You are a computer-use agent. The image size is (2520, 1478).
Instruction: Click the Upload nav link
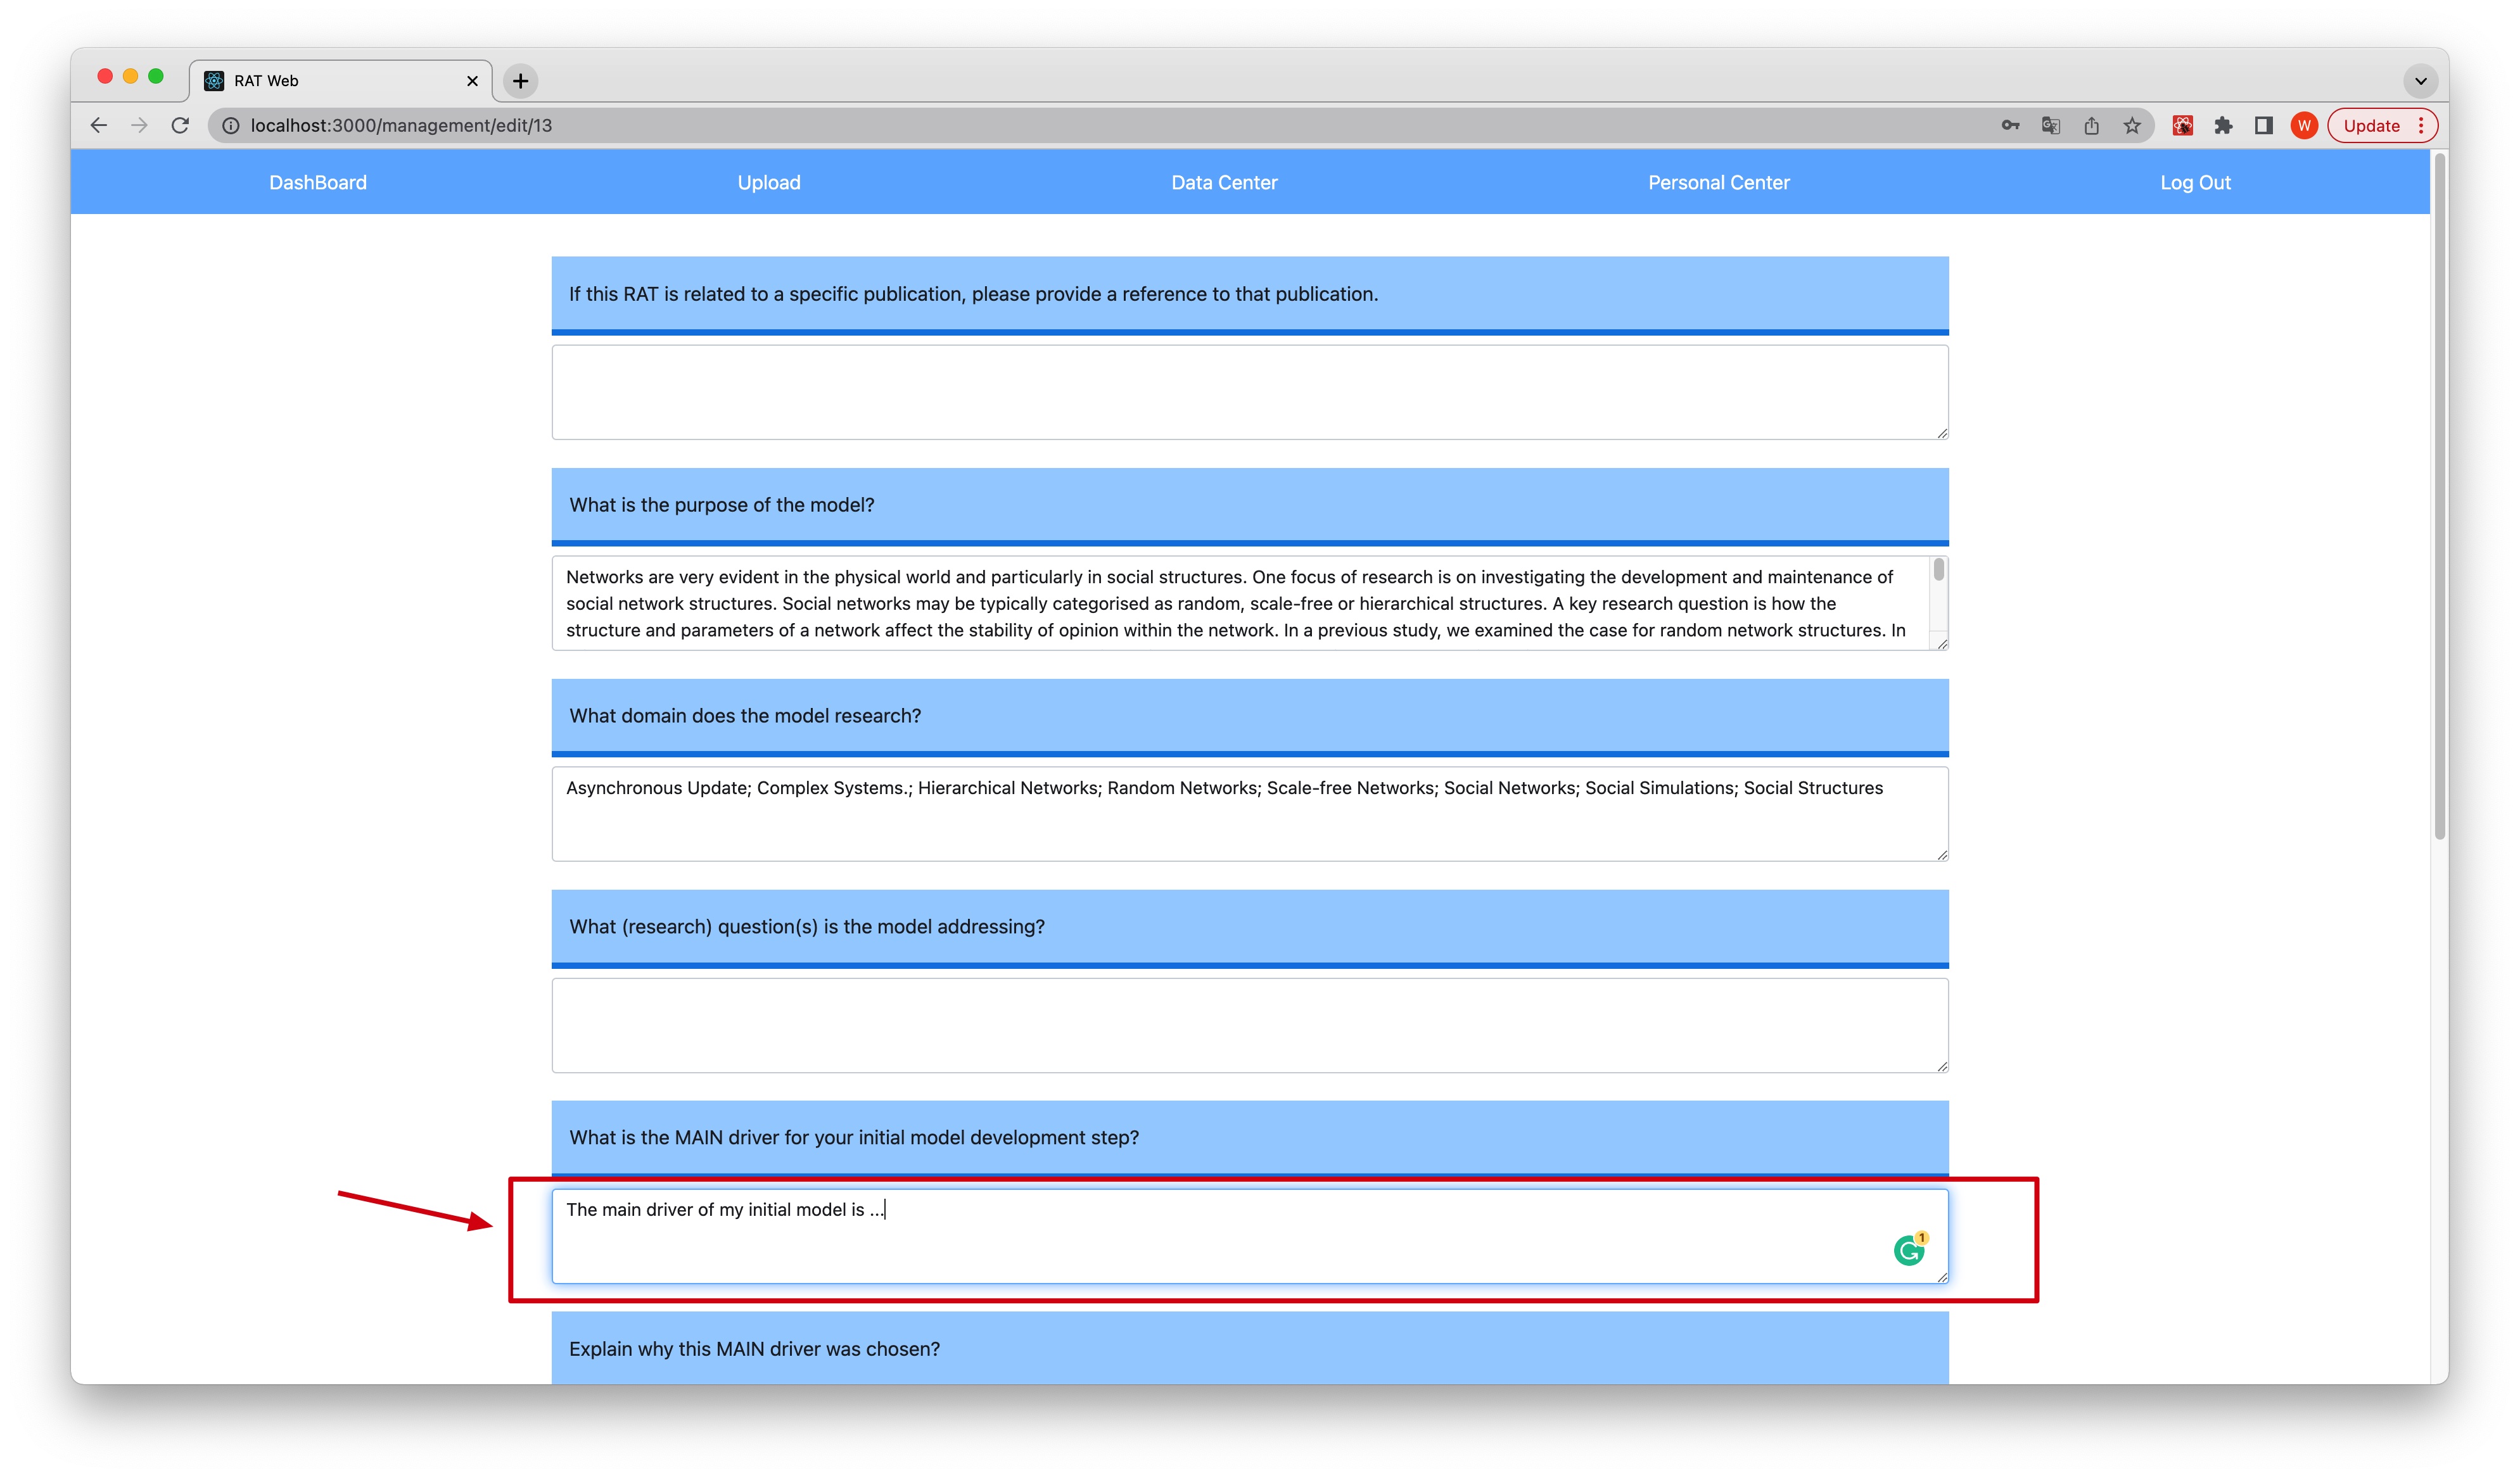[768, 182]
